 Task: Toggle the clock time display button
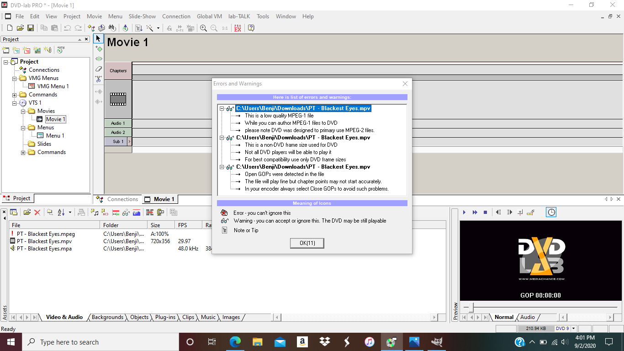point(551,212)
